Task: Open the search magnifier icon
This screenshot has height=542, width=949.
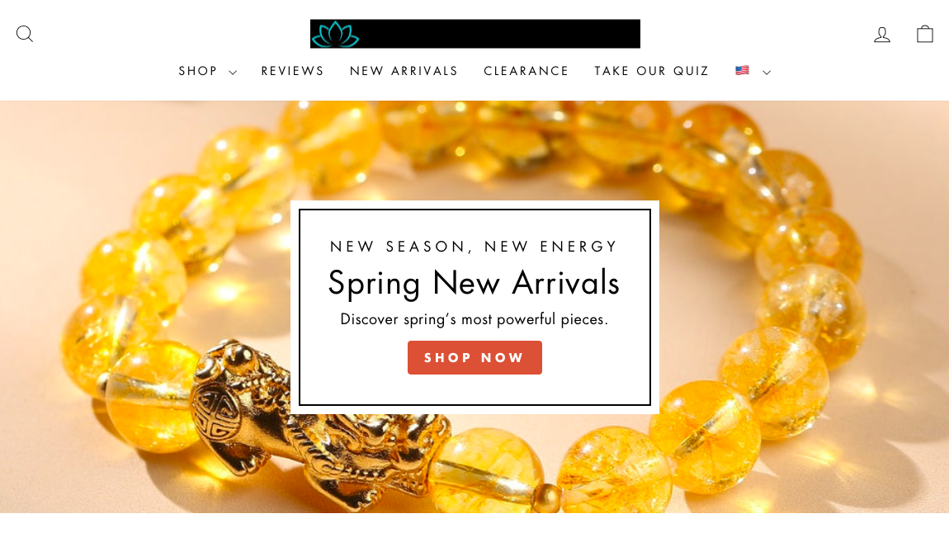Action: pos(25,34)
